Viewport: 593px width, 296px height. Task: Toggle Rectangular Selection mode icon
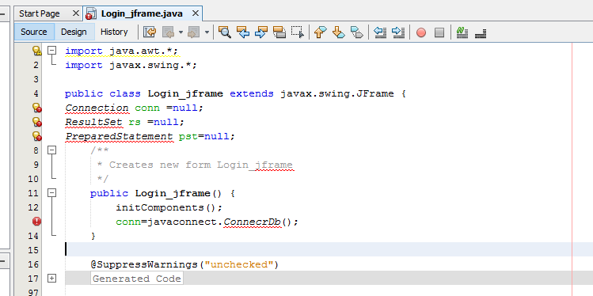[297, 32]
